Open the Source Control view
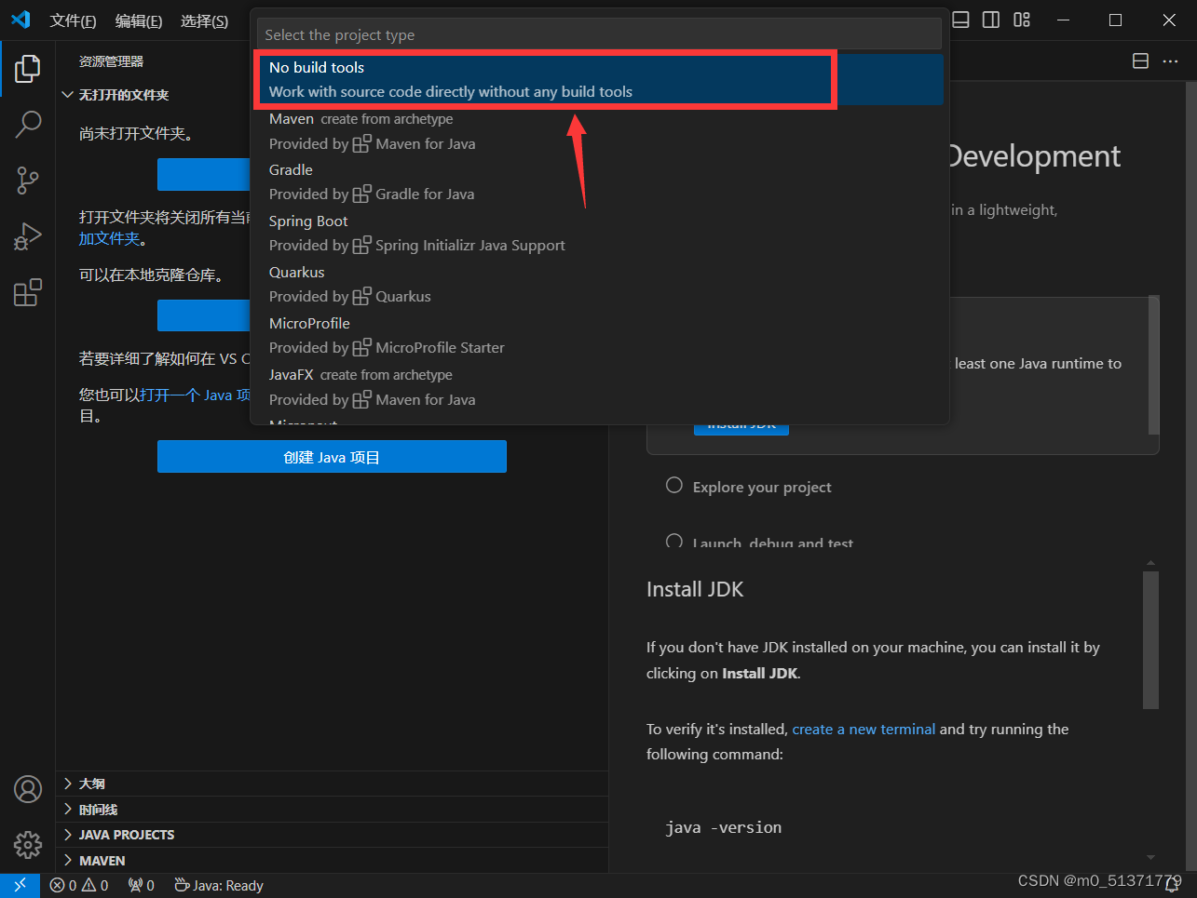Image resolution: width=1197 pixels, height=898 pixels. tap(28, 181)
